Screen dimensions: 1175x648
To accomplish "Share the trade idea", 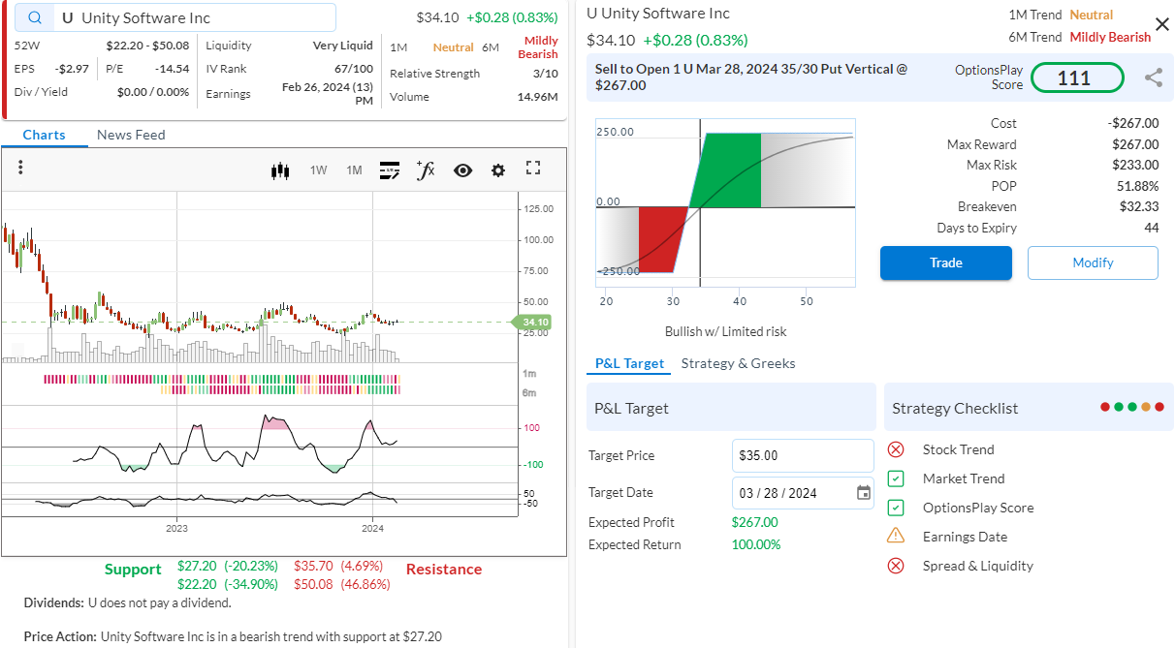I will point(1154,77).
